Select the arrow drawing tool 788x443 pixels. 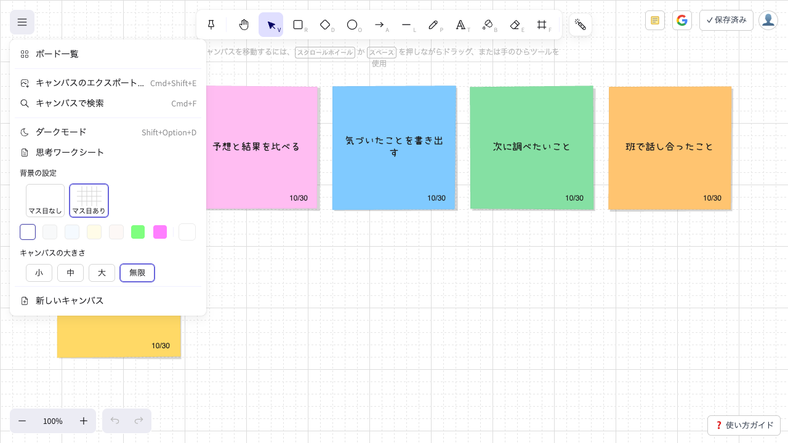pyautogui.click(x=379, y=25)
